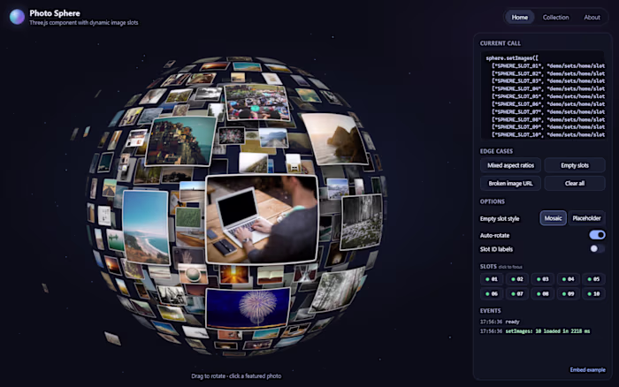619x387 pixels.
Task: Click the crowd gathering featured photo
Action: click(257, 102)
